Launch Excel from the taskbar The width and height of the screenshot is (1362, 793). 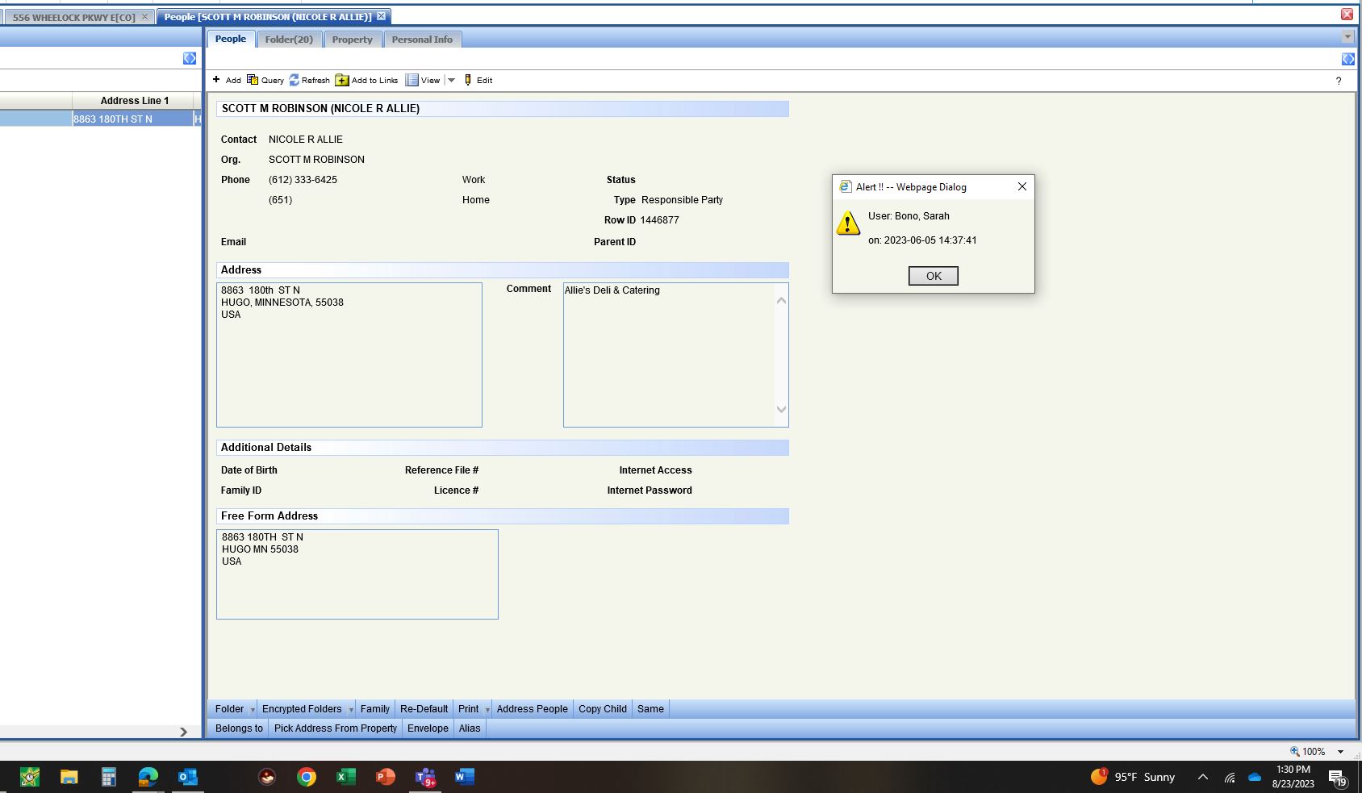click(x=345, y=777)
